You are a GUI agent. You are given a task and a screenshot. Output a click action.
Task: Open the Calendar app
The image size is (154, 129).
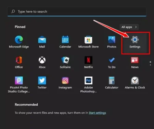pyautogui.click(x=65, y=42)
